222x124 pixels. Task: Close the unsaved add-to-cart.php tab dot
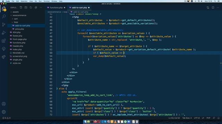click(89, 8)
